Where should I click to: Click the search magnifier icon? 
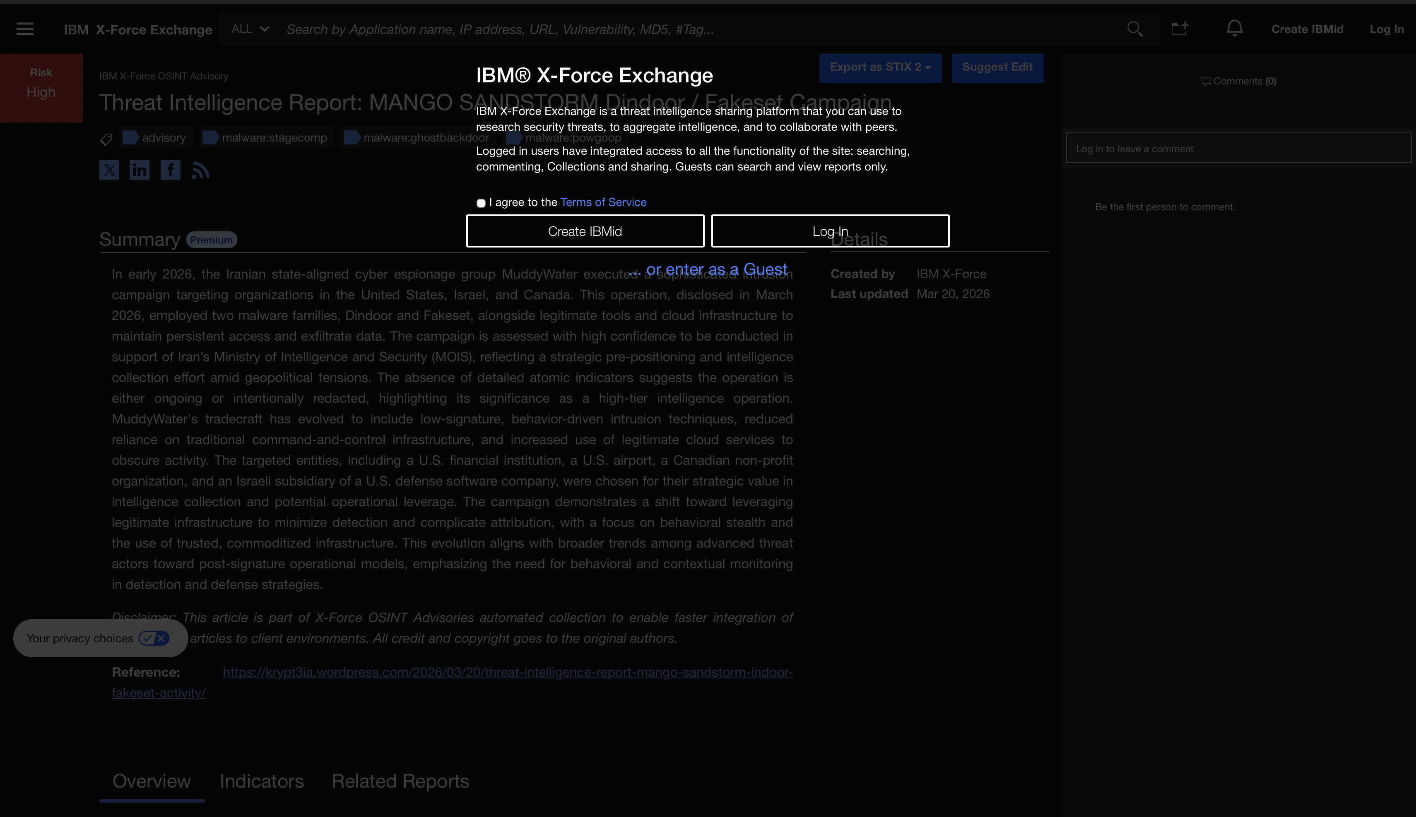[1135, 29]
